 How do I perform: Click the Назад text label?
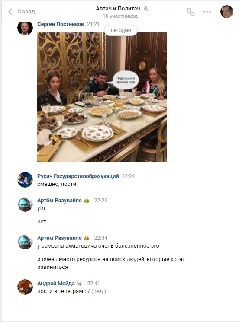pyautogui.click(x=26, y=12)
